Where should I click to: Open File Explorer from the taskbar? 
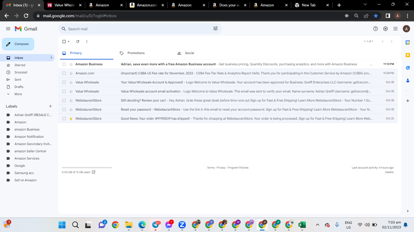pos(129,225)
